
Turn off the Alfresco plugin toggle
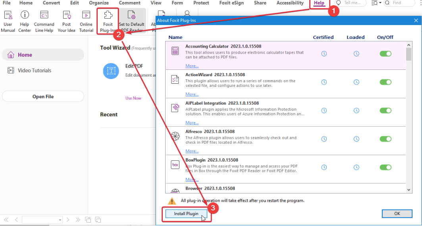click(385, 139)
